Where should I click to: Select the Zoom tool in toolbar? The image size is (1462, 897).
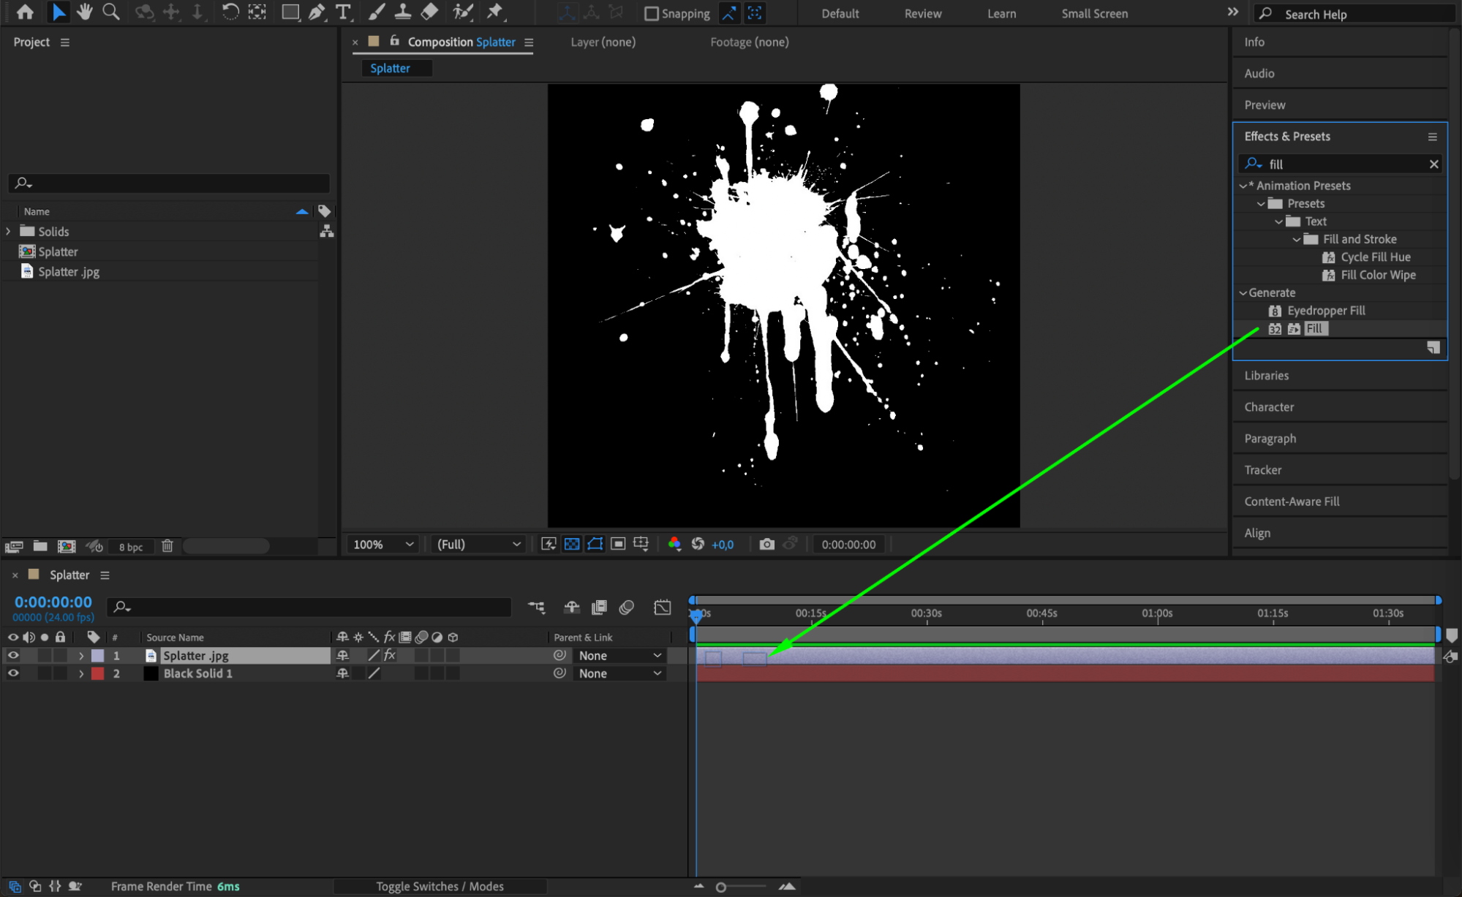(x=110, y=12)
